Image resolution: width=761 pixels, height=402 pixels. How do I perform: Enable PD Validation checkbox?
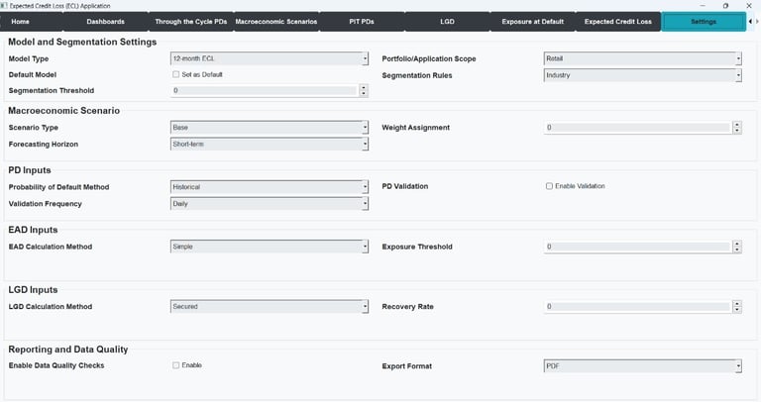point(550,186)
